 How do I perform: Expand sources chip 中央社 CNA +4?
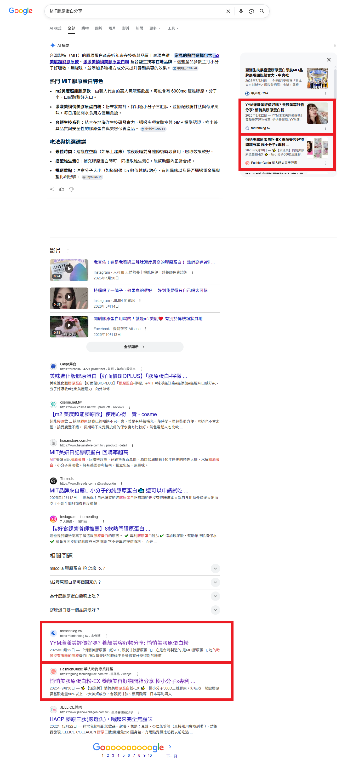click(x=153, y=129)
